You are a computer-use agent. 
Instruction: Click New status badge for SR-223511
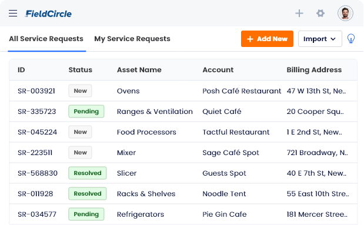click(x=80, y=152)
